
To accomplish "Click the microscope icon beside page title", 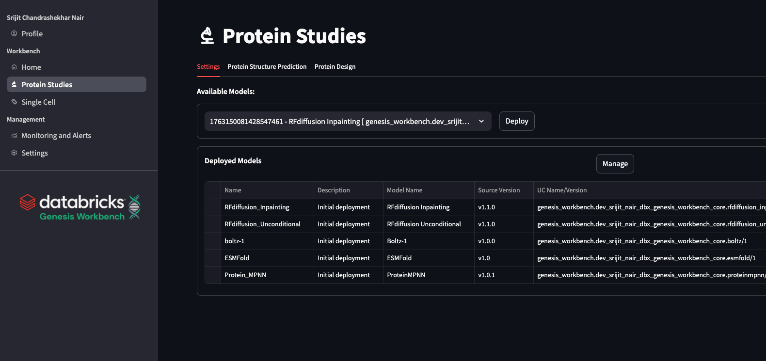I will [207, 36].
